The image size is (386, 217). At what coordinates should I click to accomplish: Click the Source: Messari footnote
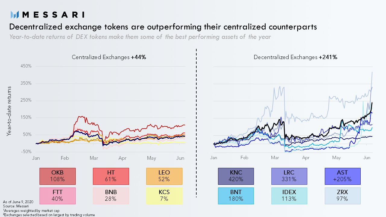[14, 206]
